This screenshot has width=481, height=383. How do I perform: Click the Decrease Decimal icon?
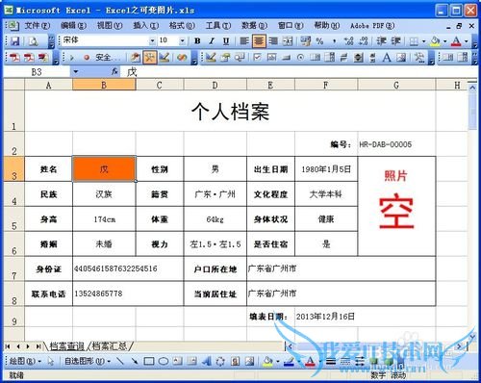364,40
